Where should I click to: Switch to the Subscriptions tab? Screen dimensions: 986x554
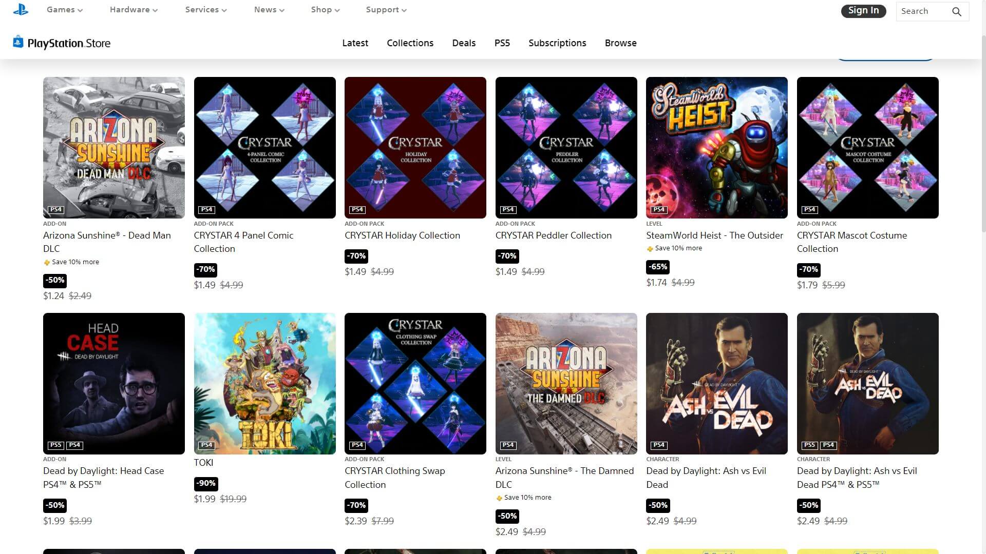click(557, 43)
